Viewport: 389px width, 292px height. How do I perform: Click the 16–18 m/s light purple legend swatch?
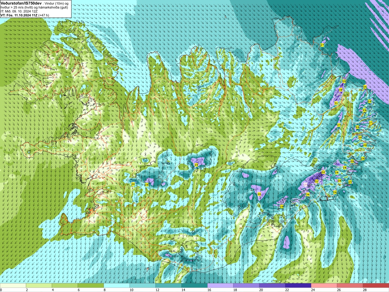pyautogui.click(x=220, y=286)
